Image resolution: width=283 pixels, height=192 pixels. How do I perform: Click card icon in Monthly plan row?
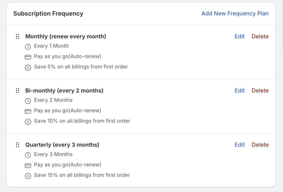[28, 57]
